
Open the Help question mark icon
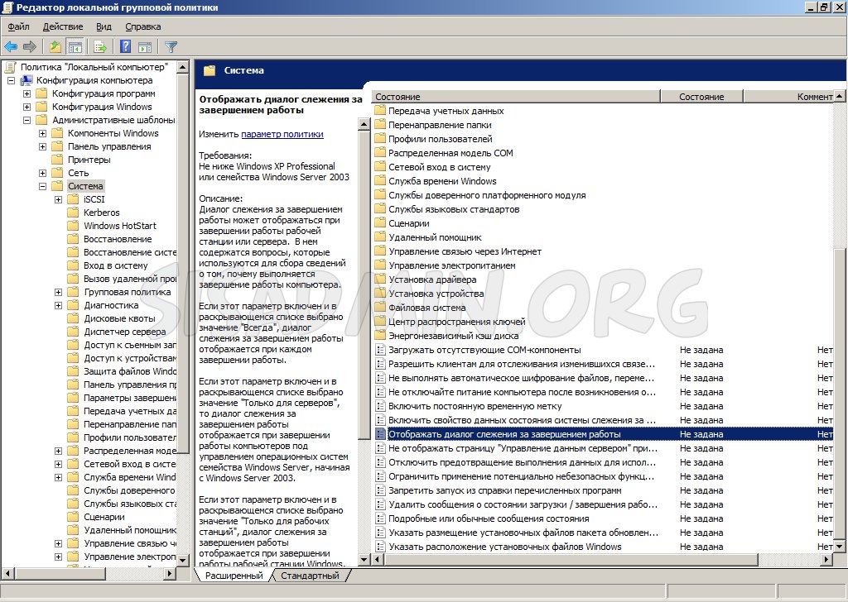click(x=126, y=47)
